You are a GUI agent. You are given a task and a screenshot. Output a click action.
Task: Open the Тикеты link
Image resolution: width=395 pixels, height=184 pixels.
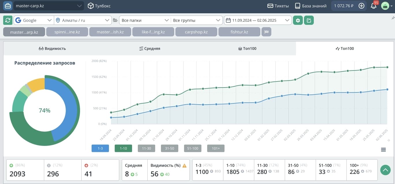click(x=278, y=6)
